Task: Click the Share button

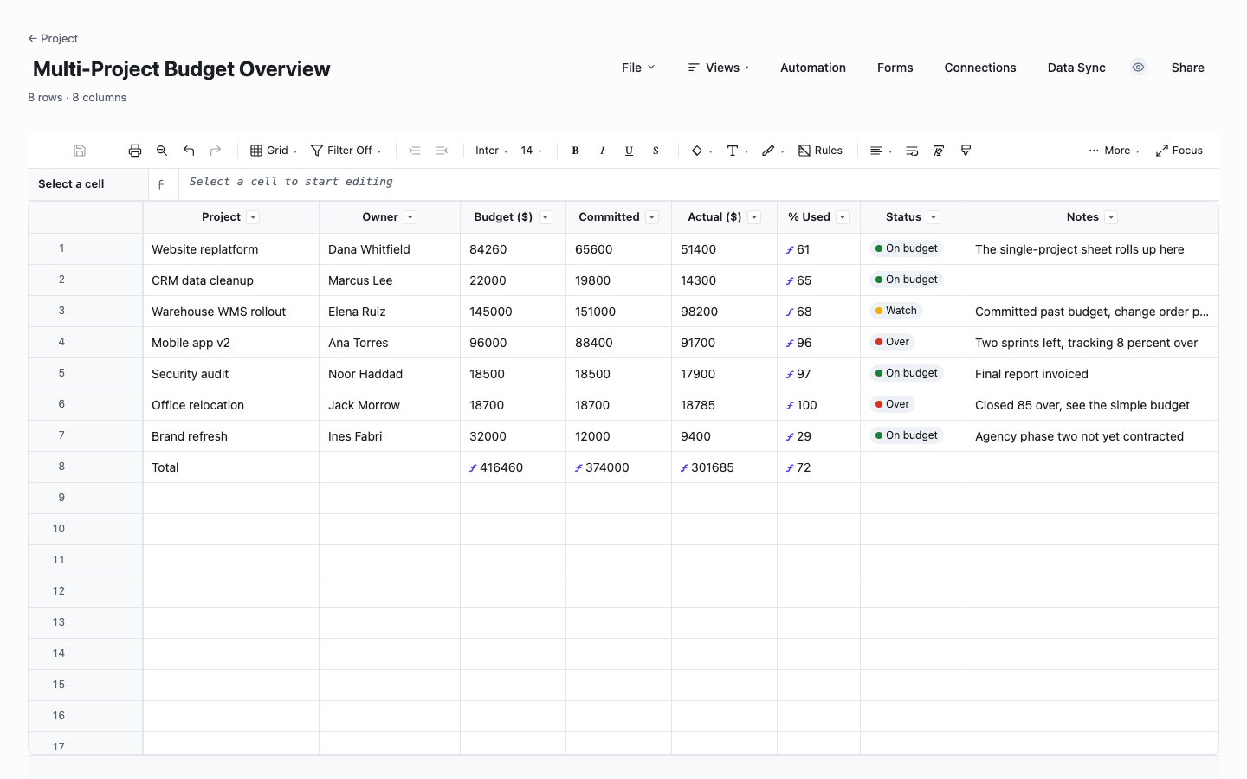Action: tap(1188, 68)
